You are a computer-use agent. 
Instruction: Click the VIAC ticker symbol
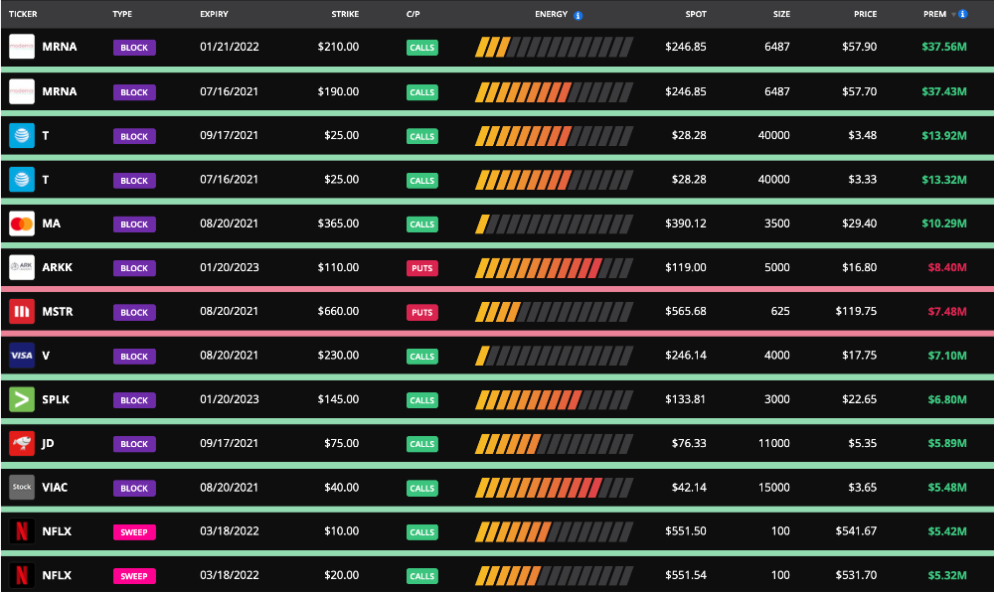(55, 487)
